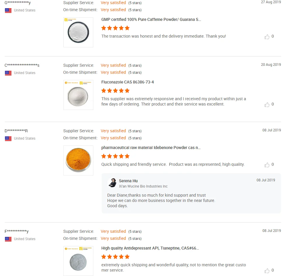Screen dimensions: 289x276
Task: Click the US flag beside reviewer C***s
Action: tap(8, 73)
